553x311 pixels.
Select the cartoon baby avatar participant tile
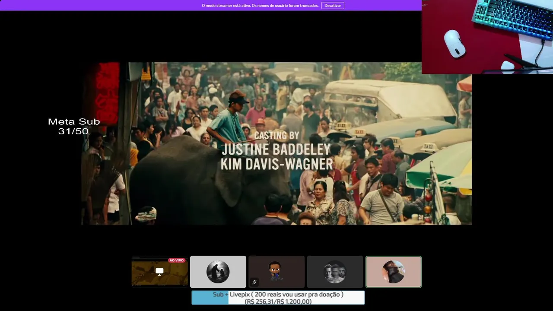point(276,272)
